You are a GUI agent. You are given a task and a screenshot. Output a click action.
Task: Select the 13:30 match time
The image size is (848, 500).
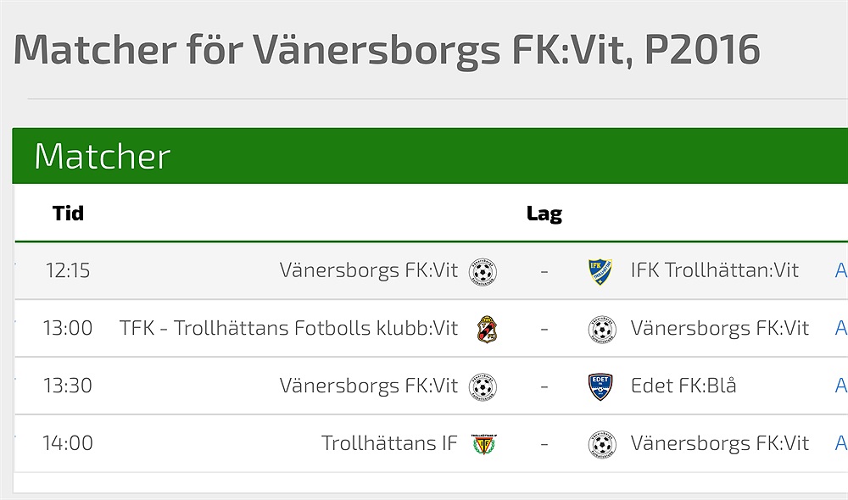click(68, 386)
